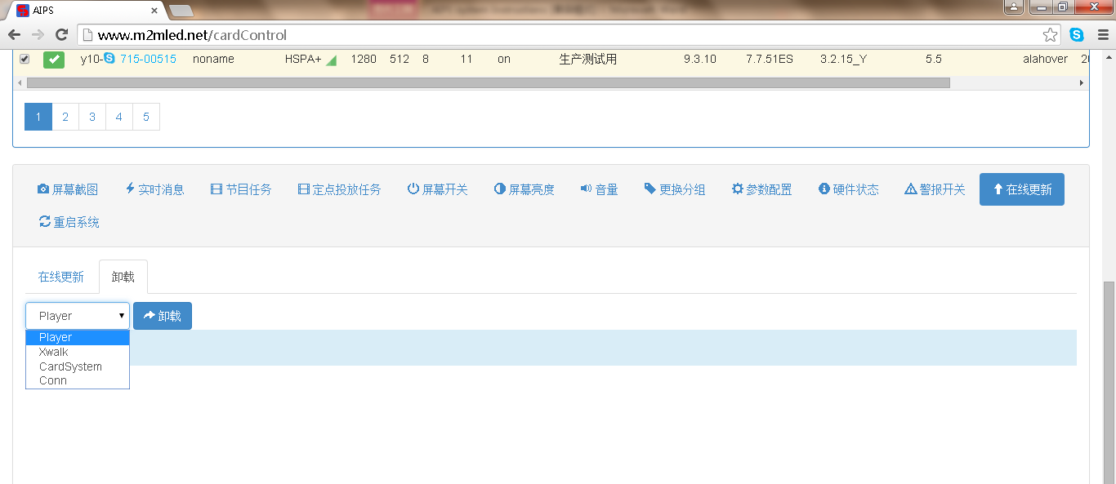Click the Skype icon beside 715-00515
Image resolution: width=1116 pixels, height=484 pixels.
tap(109, 59)
